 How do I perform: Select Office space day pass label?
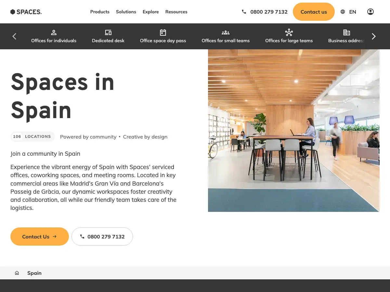tap(163, 41)
